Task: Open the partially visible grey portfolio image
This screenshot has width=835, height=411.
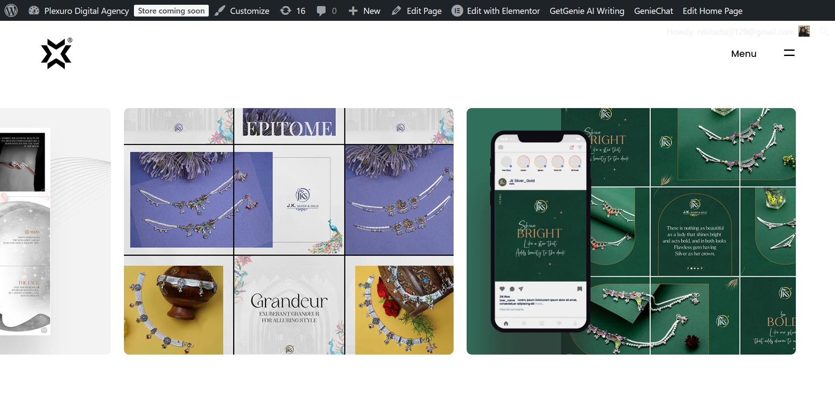Action: coord(55,231)
